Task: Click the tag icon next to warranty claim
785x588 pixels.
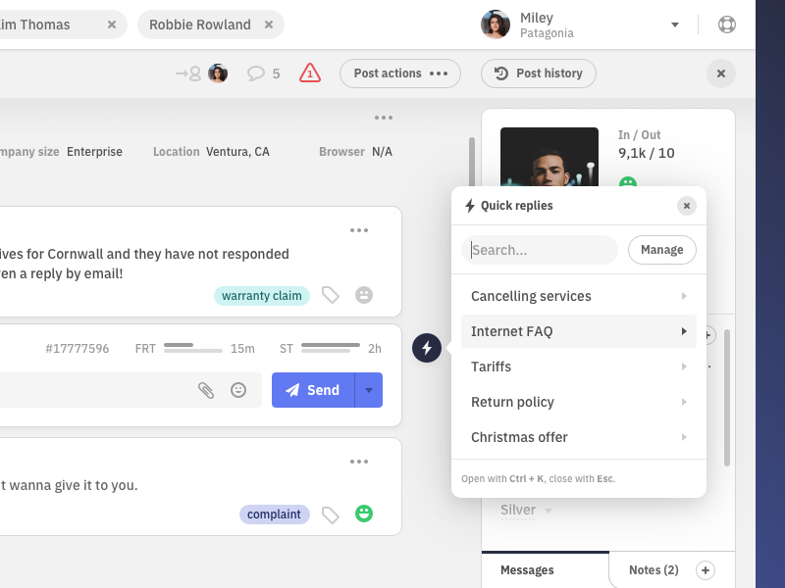Action: point(330,295)
